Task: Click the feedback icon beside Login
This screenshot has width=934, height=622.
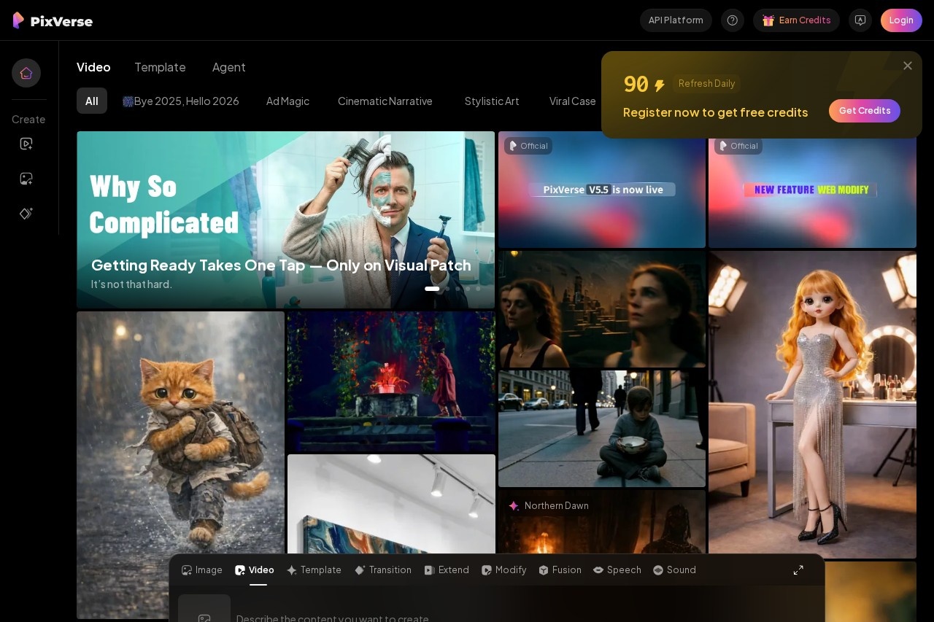Action: click(860, 20)
